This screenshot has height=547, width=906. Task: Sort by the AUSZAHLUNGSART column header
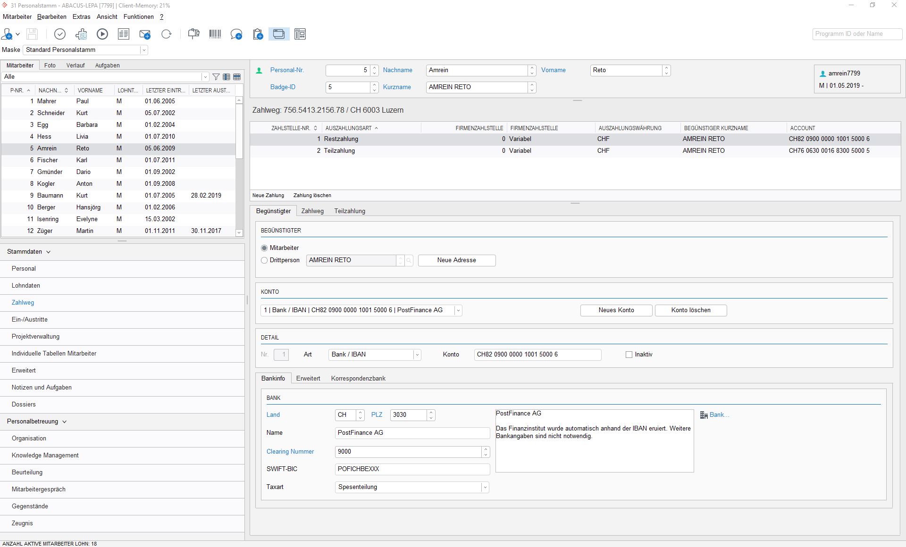(x=371, y=128)
